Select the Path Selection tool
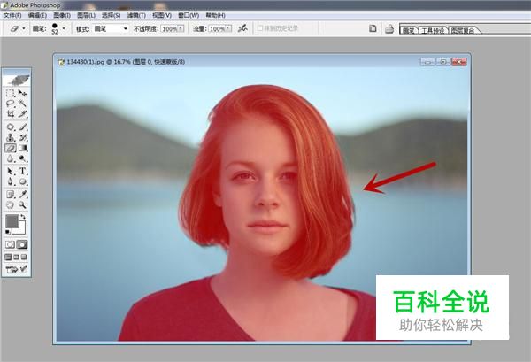 click(10, 171)
